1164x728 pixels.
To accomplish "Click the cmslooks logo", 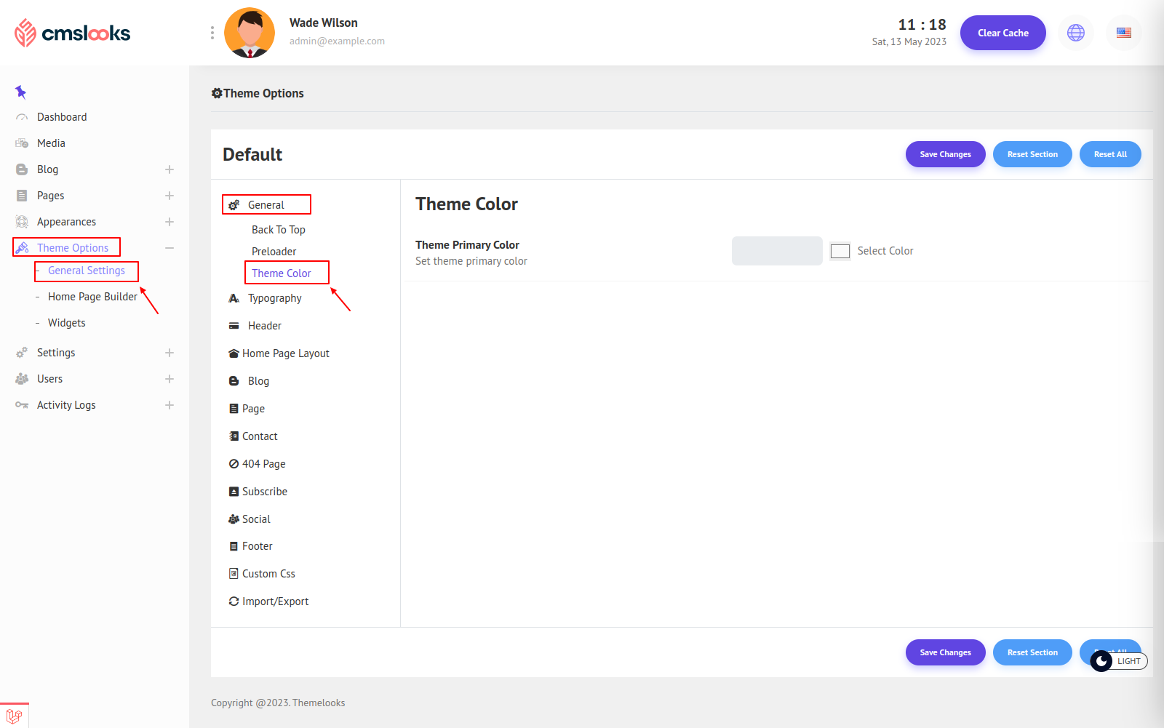I will tap(72, 33).
